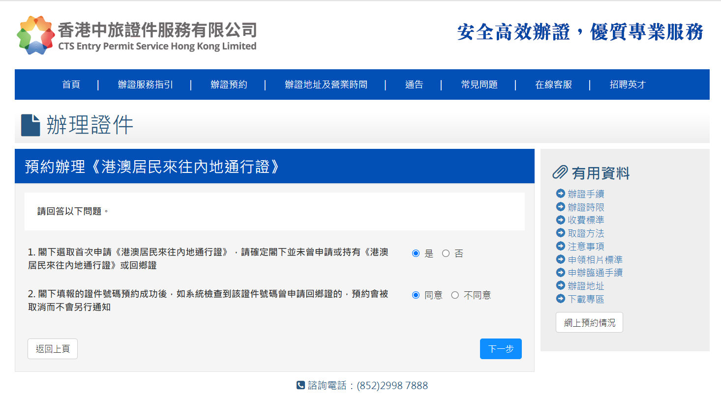Screen dimensions: 721x395
Task: Select 否 for question 1
Action: [446, 254]
